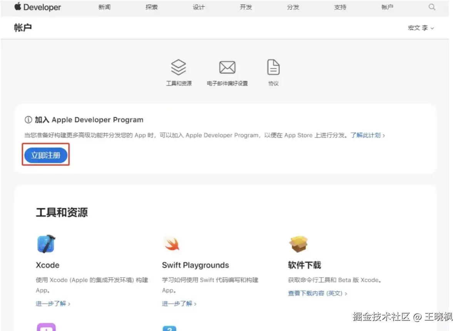Open the 帐户 menu item in top bar
Screen dimensions: 462x331
click(x=387, y=7)
